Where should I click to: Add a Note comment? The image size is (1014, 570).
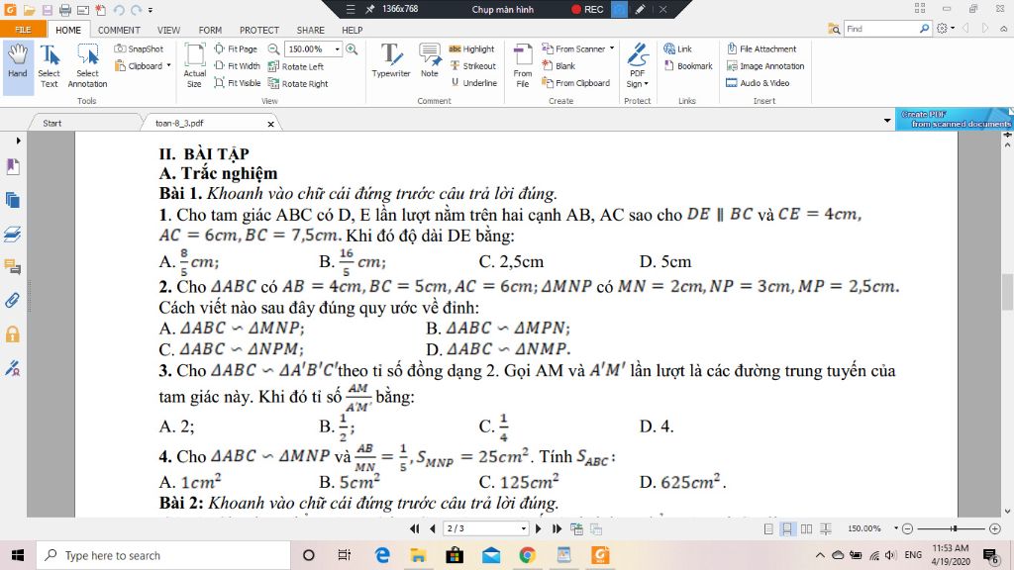click(430, 61)
